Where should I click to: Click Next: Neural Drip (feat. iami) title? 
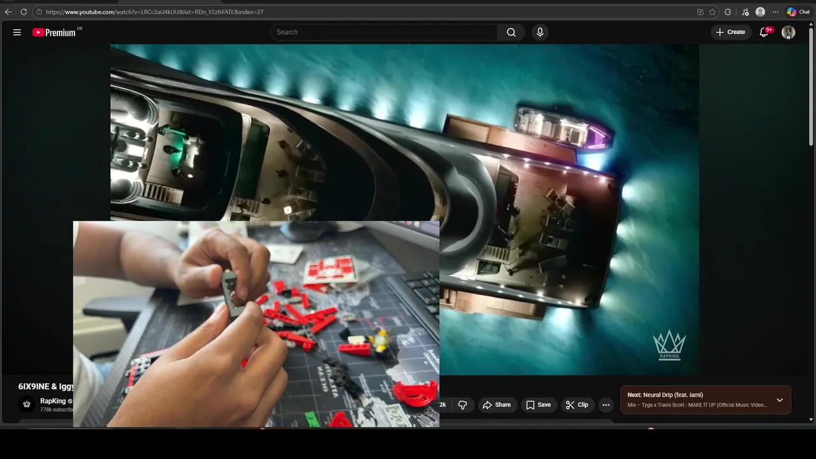[x=665, y=395]
